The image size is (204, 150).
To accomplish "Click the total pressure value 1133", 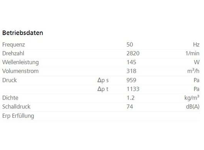I will (133, 89).
